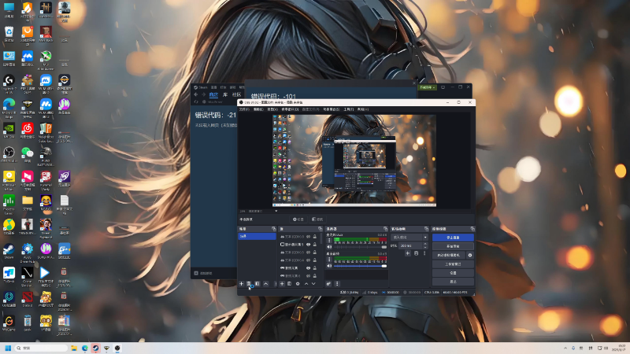Open transition properties three-dot menu
630x354 pixels.
424,253
